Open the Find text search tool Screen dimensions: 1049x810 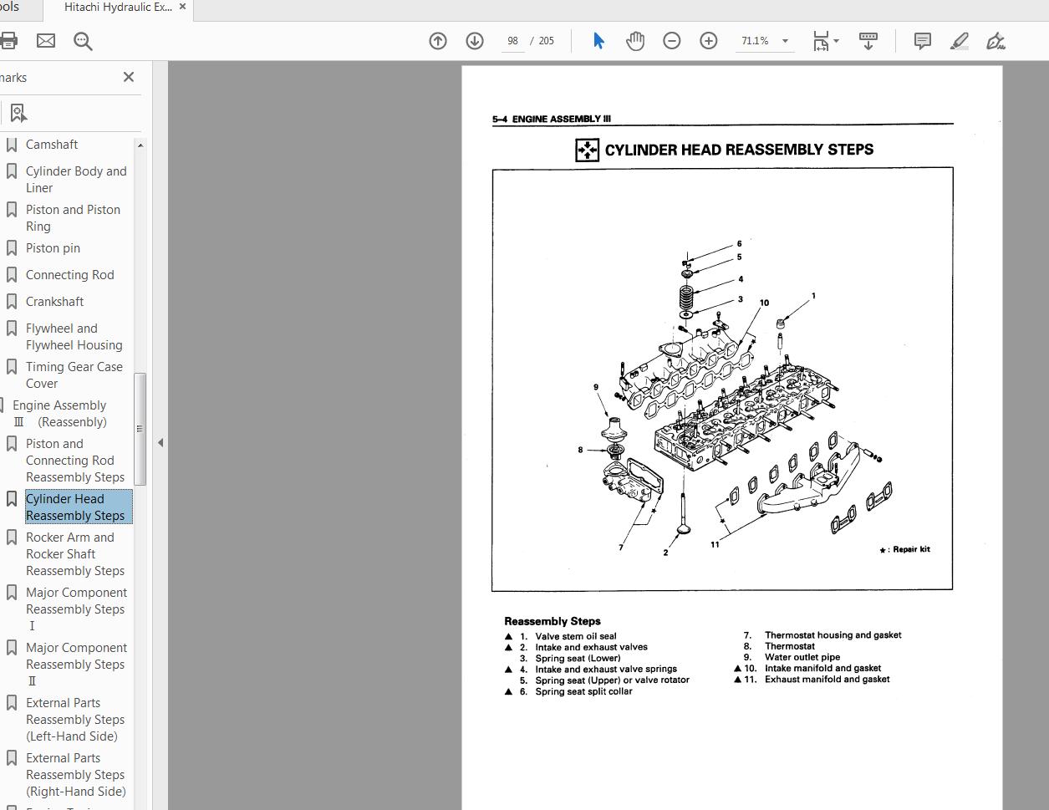click(83, 41)
